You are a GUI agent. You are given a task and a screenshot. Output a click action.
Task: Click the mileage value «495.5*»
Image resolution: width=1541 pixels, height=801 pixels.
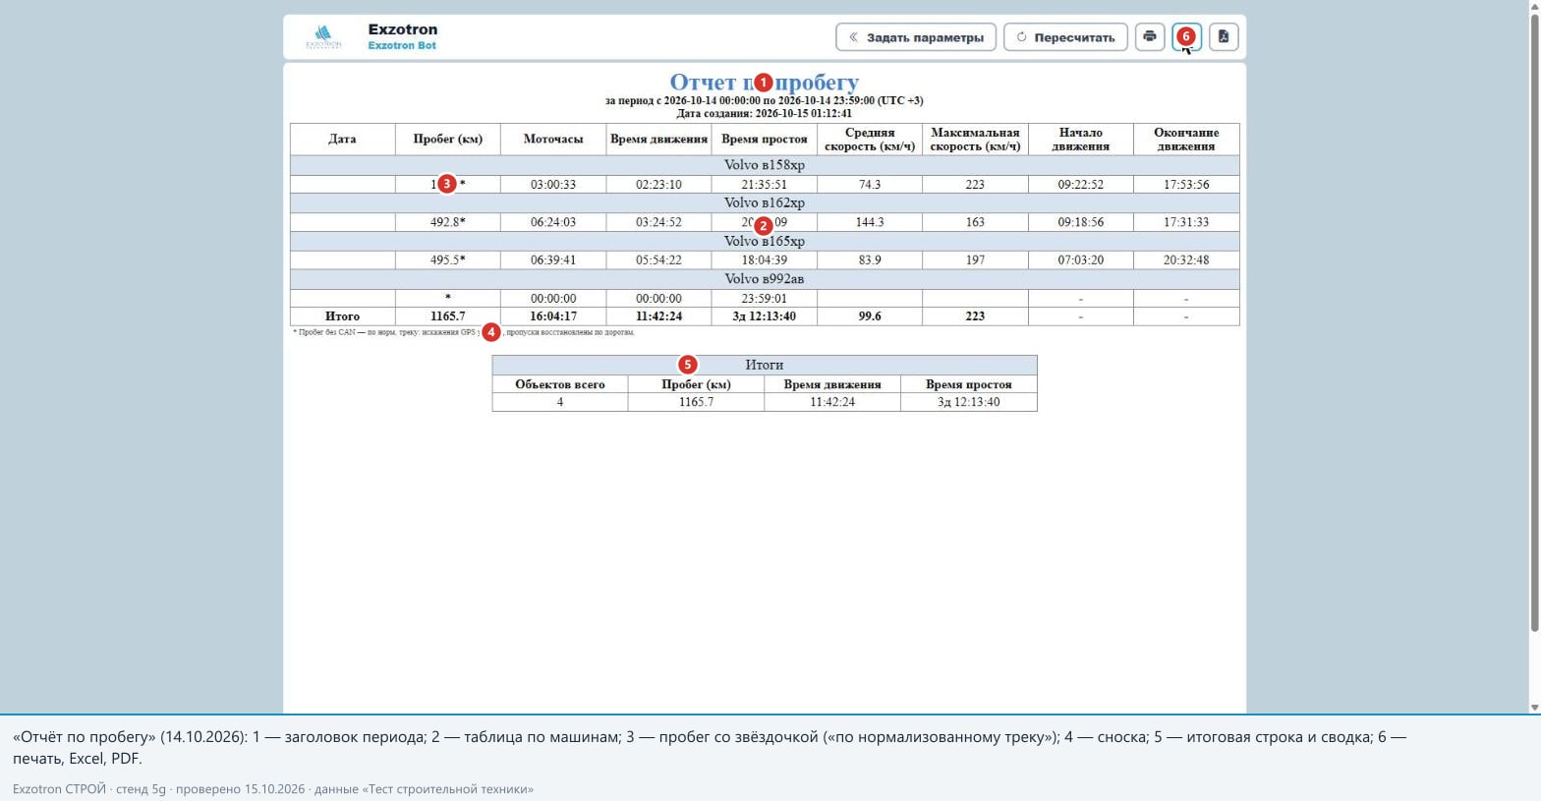click(448, 260)
